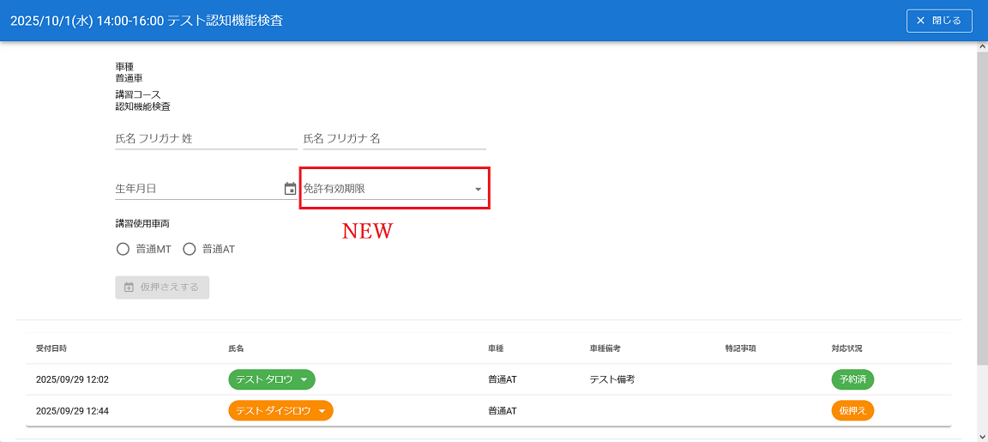This screenshot has height=442, width=988.
Task: Click the green 予約済 status badge
Action: 852,379
